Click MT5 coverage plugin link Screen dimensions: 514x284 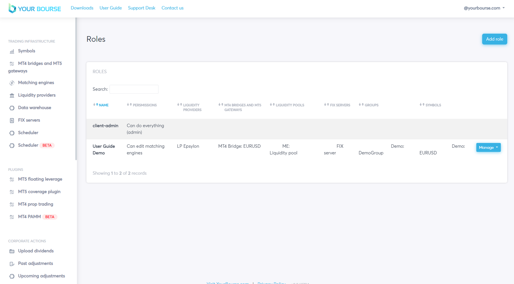[x=39, y=192]
